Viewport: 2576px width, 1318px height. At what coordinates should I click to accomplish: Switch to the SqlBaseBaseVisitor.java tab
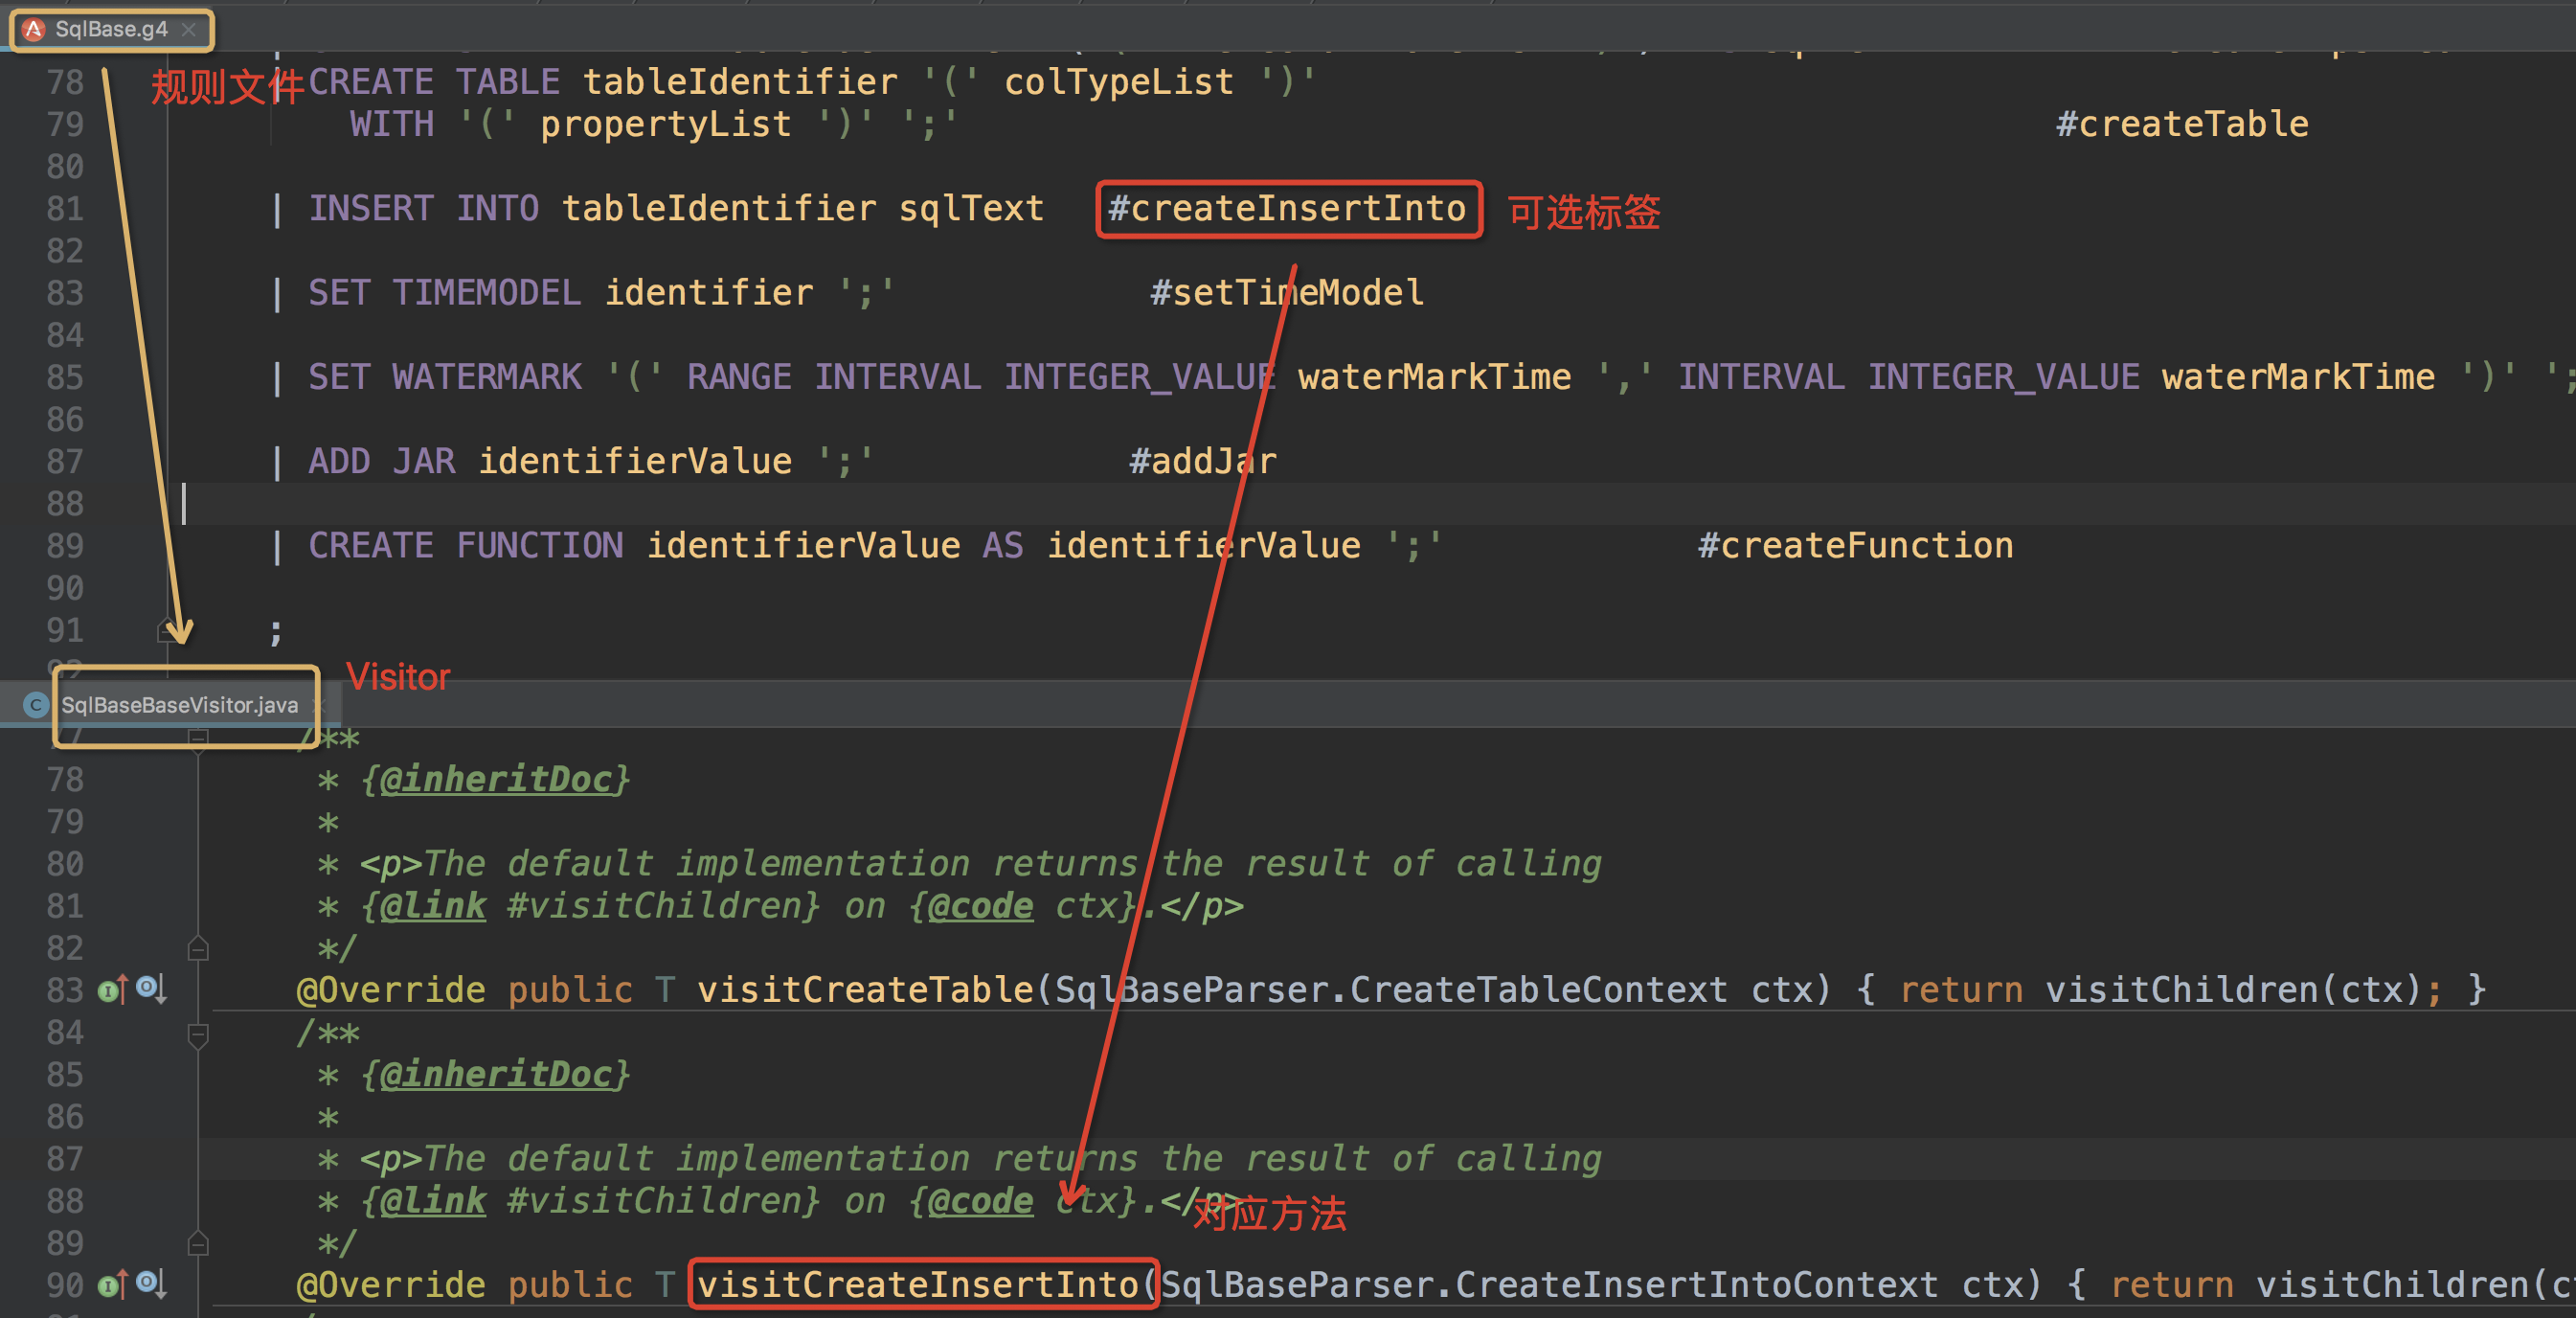tap(180, 705)
